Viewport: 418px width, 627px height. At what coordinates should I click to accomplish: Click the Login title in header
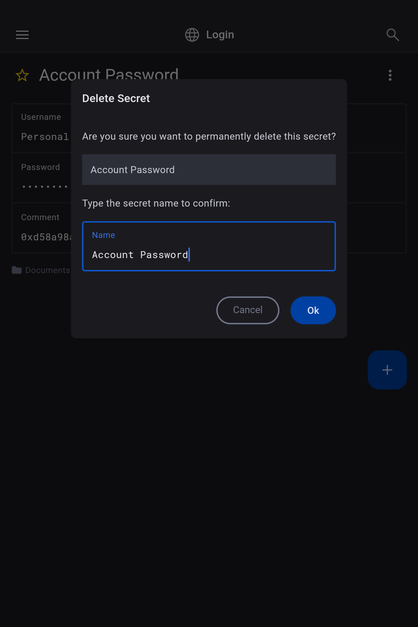click(220, 35)
